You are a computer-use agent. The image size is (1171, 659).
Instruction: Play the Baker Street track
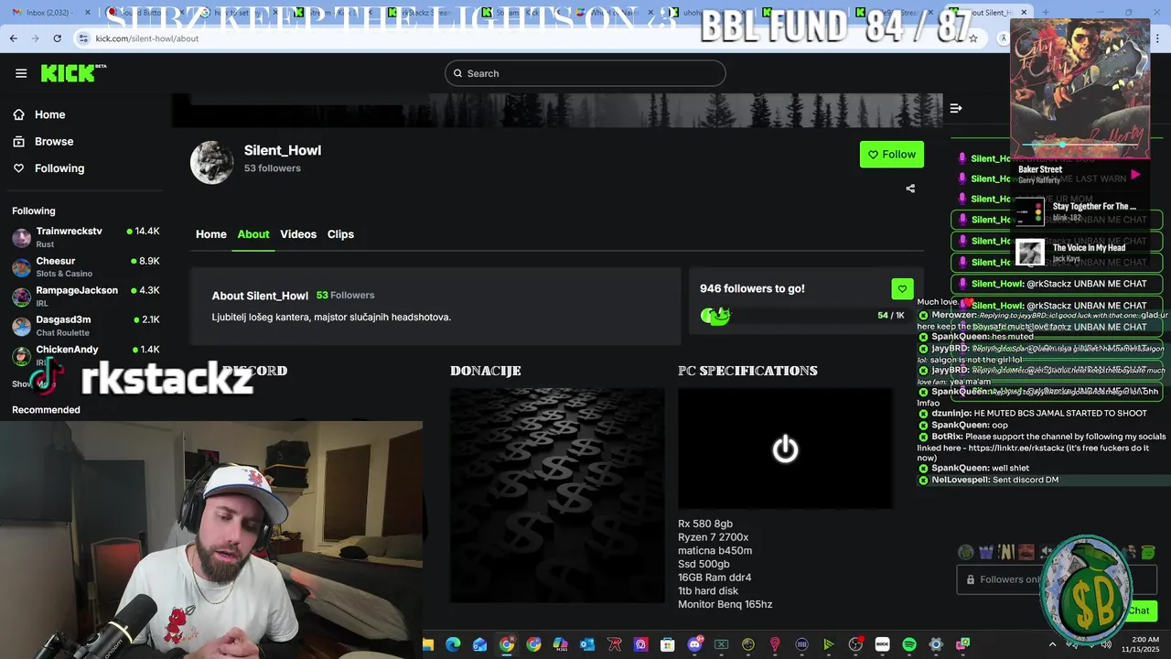(x=1135, y=174)
